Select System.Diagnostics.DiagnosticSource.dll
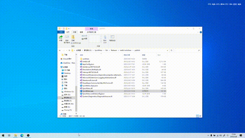This screenshot has width=245, height=138. (97, 96)
